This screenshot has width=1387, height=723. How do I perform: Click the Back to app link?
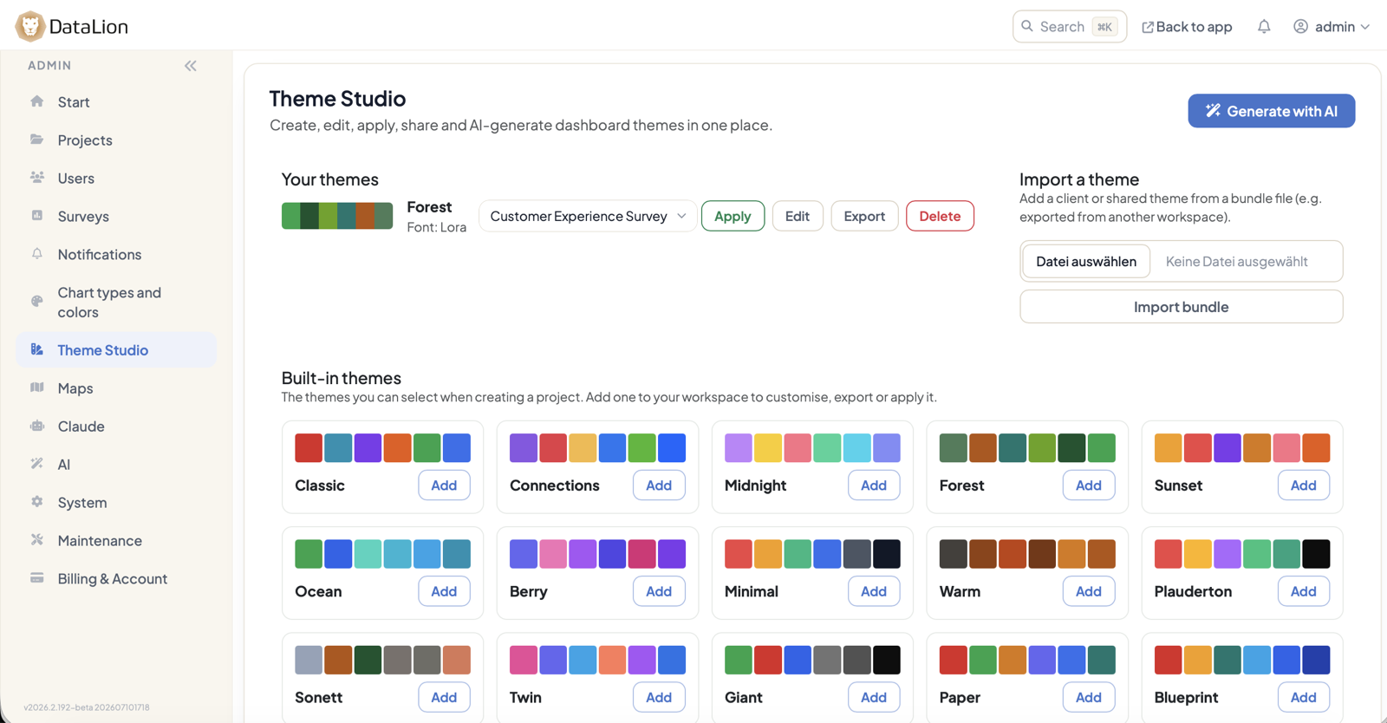(1187, 27)
